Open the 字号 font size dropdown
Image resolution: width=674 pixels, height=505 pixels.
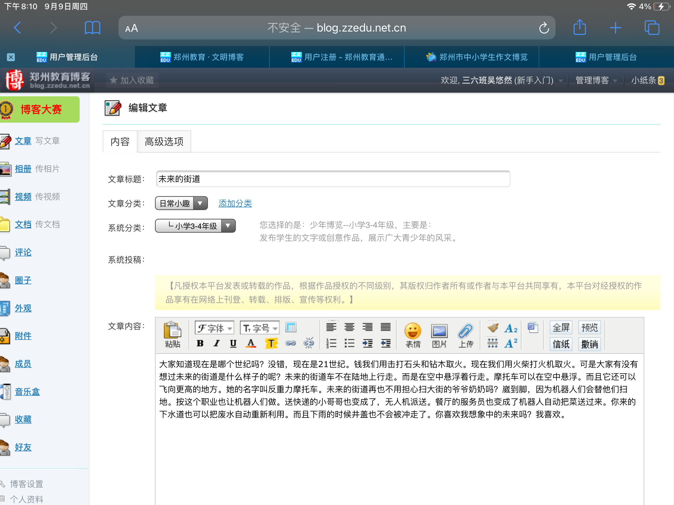point(260,328)
